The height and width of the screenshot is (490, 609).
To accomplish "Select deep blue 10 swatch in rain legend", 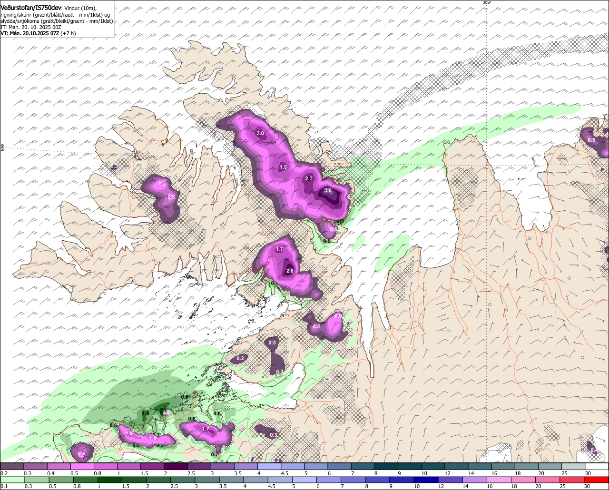I will pos(426,480).
